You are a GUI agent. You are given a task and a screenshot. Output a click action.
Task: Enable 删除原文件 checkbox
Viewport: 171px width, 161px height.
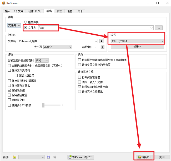point(9,100)
